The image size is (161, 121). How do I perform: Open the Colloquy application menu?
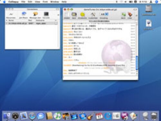point(14,2)
